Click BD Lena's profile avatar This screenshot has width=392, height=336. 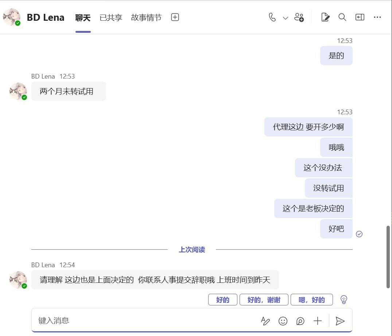(12, 17)
